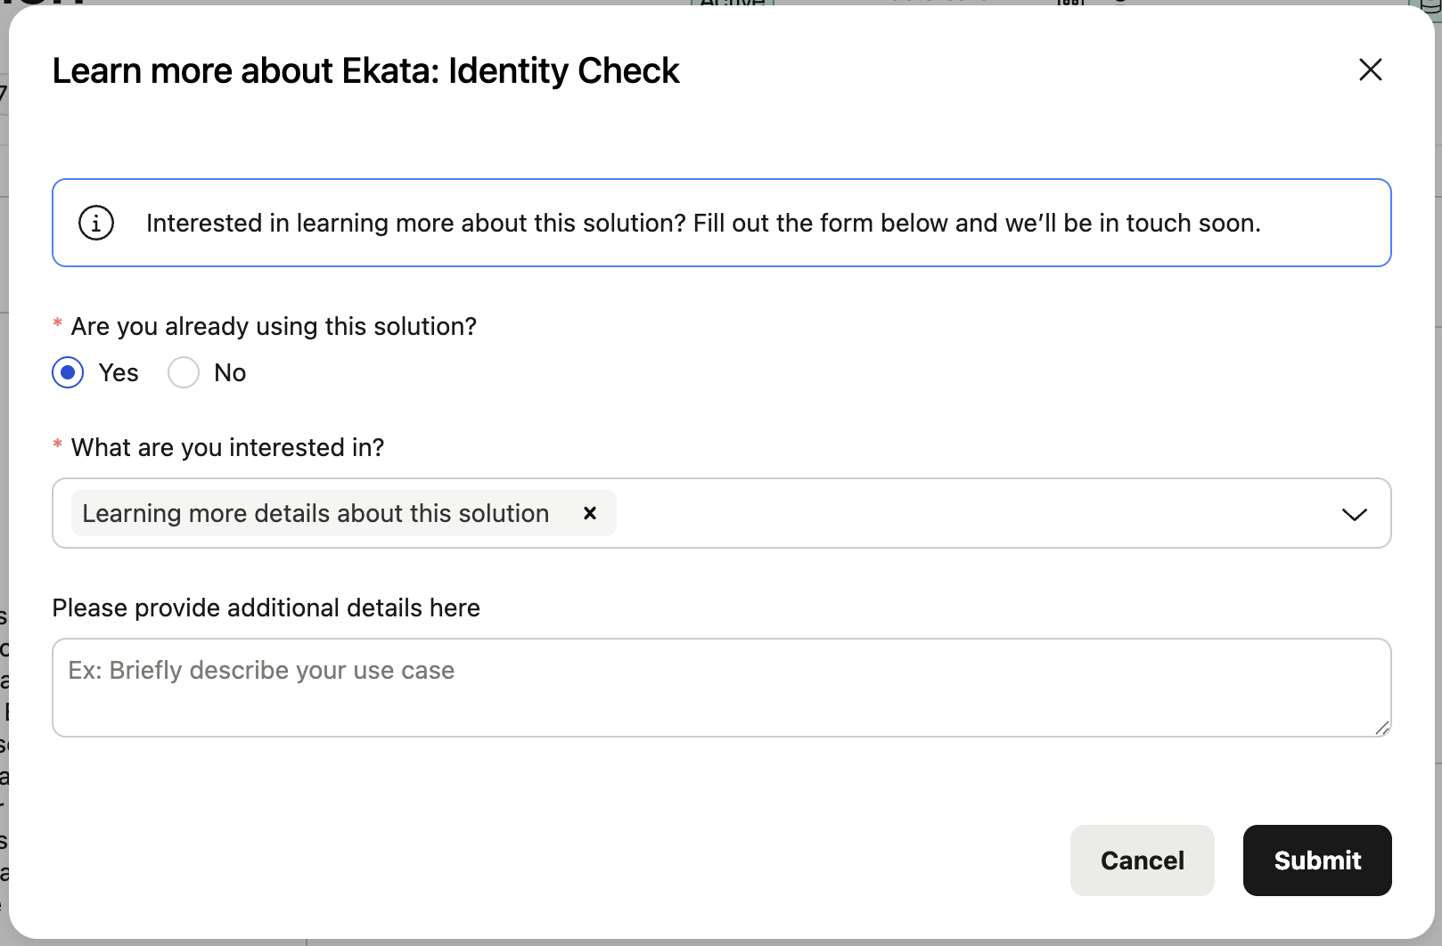Submit the learn more form

click(x=1317, y=860)
